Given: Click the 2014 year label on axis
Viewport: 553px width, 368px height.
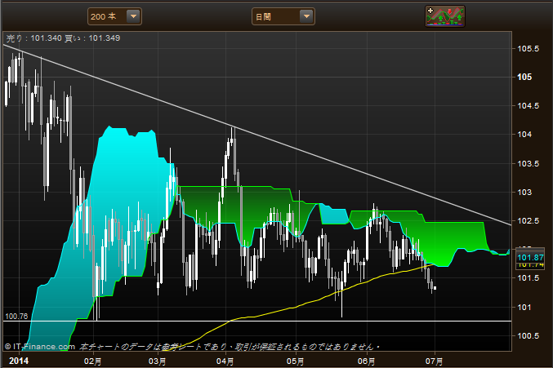Looking at the screenshot, I should tap(19, 361).
